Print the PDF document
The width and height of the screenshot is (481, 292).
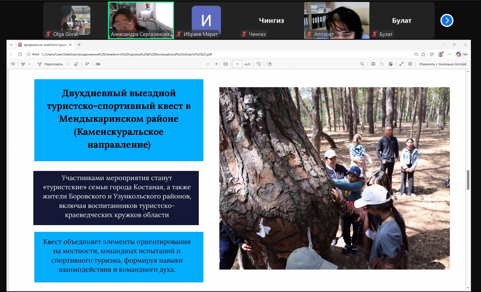(x=373, y=64)
